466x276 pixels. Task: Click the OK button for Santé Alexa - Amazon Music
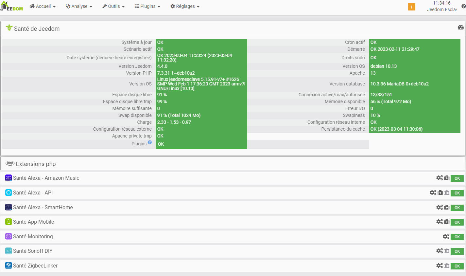coord(457,178)
